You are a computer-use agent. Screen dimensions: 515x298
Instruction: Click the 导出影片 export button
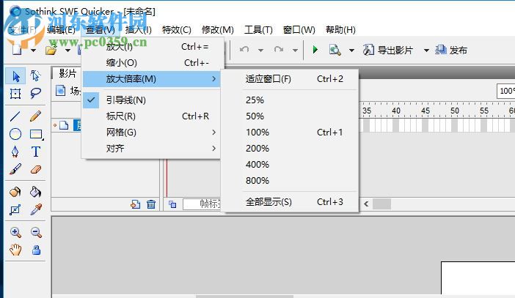point(388,51)
